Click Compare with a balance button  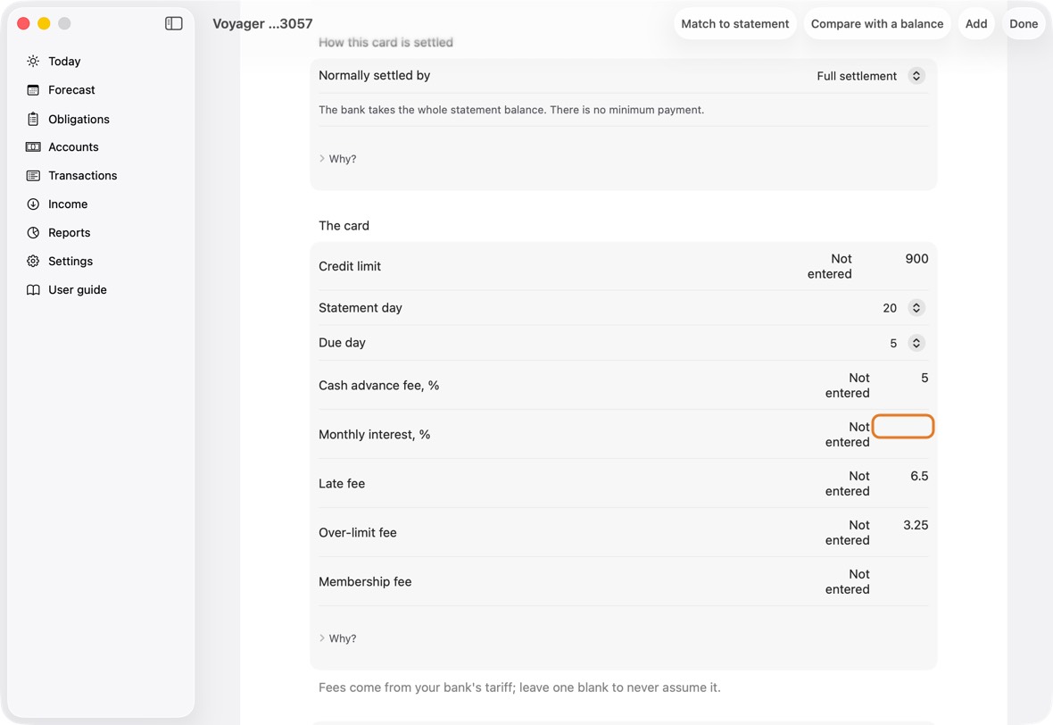pyautogui.click(x=877, y=23)
